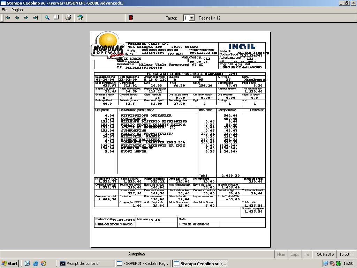Exit preview using the red door icon

click(131, 18)
